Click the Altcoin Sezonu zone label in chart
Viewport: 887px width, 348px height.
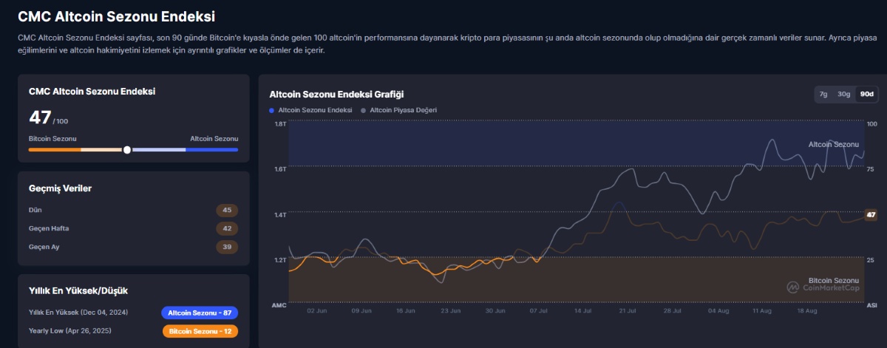834,144
